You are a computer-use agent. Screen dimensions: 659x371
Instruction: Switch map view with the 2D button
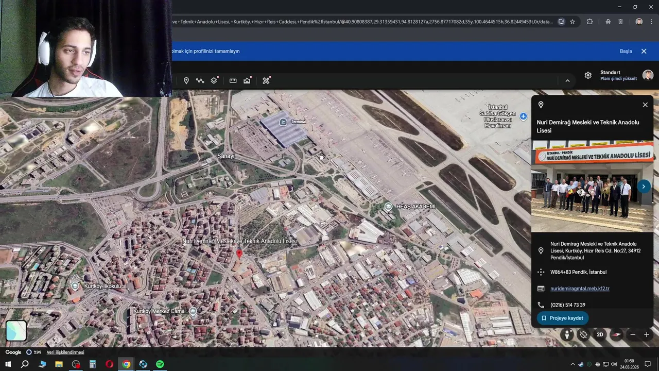pos(600,334)
